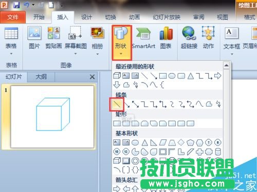Add a 超链接 hyperlink
The height and width of the screenshot is (192, 257).
coord(189,38)
